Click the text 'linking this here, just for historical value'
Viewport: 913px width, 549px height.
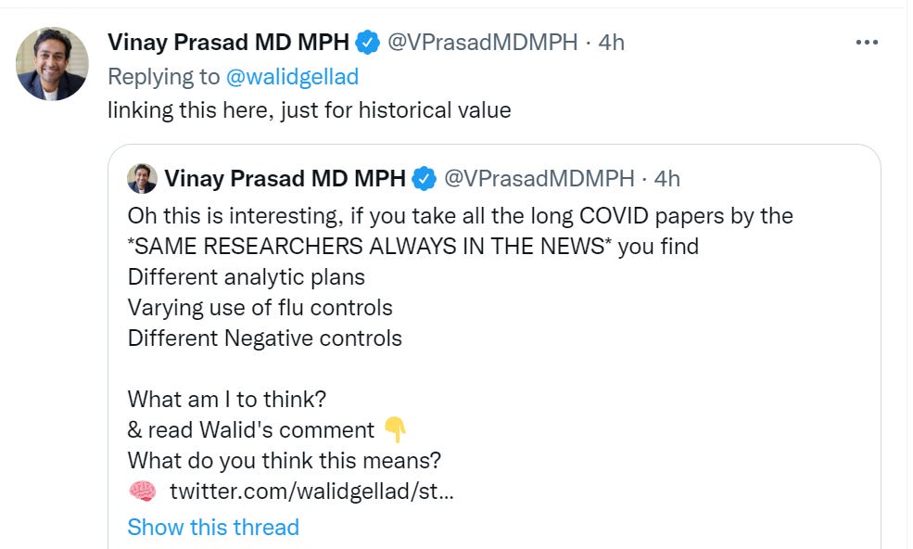pos(309,109)
